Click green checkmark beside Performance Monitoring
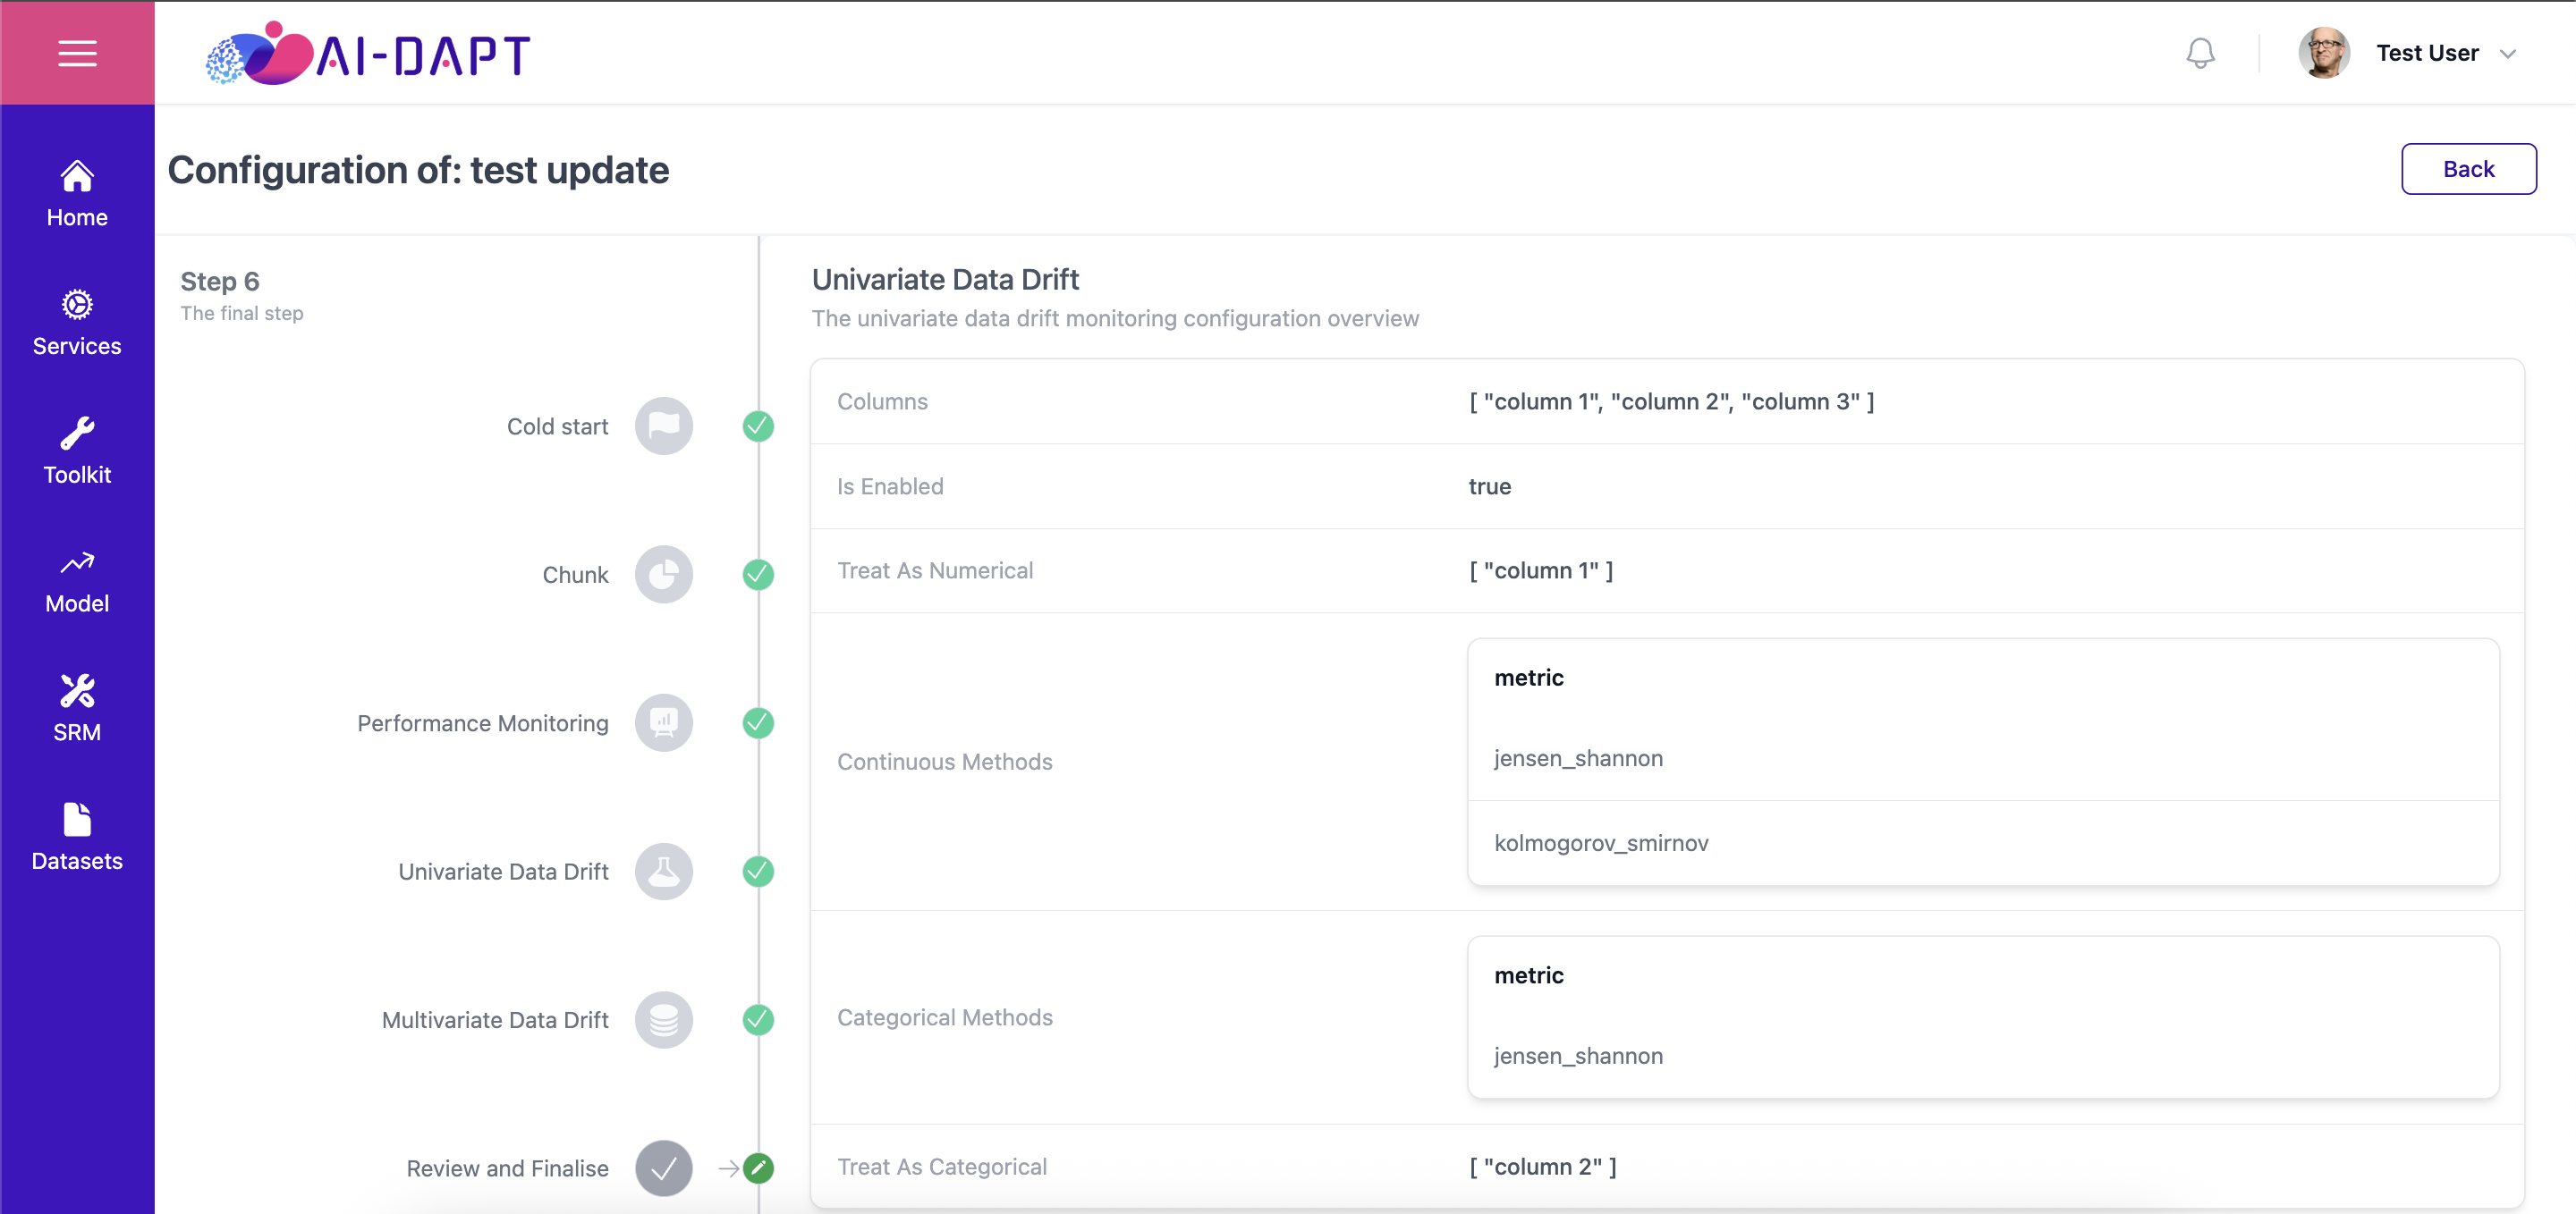This screenshot has width=2576, height=1214. tap(758, 722)
